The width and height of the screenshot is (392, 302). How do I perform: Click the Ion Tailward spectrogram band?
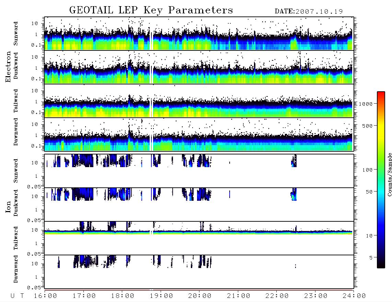coord(199,232)
